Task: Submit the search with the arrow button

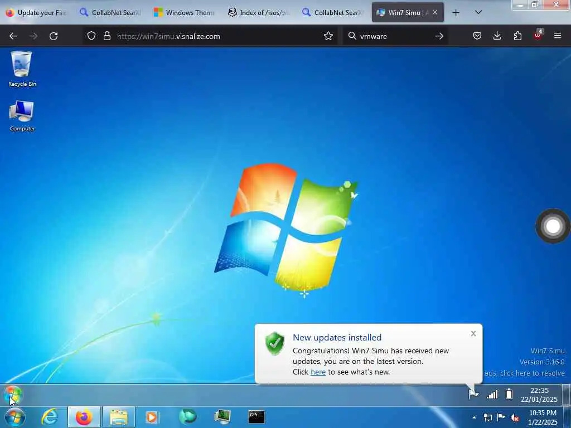Action: [x=439, y=36]
